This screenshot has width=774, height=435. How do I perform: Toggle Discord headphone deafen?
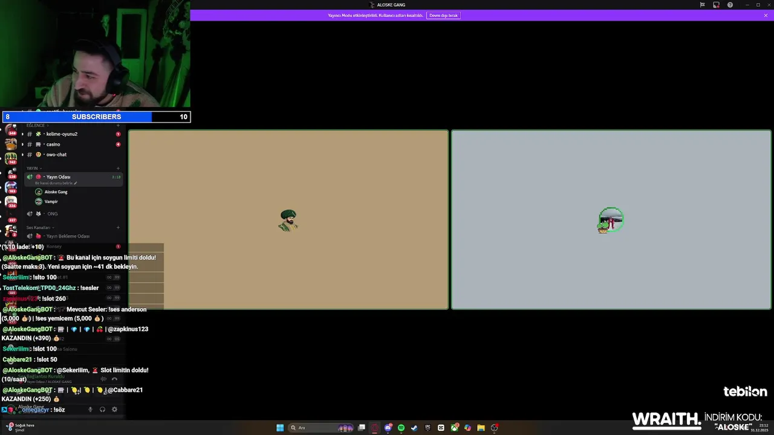(102, 410)
